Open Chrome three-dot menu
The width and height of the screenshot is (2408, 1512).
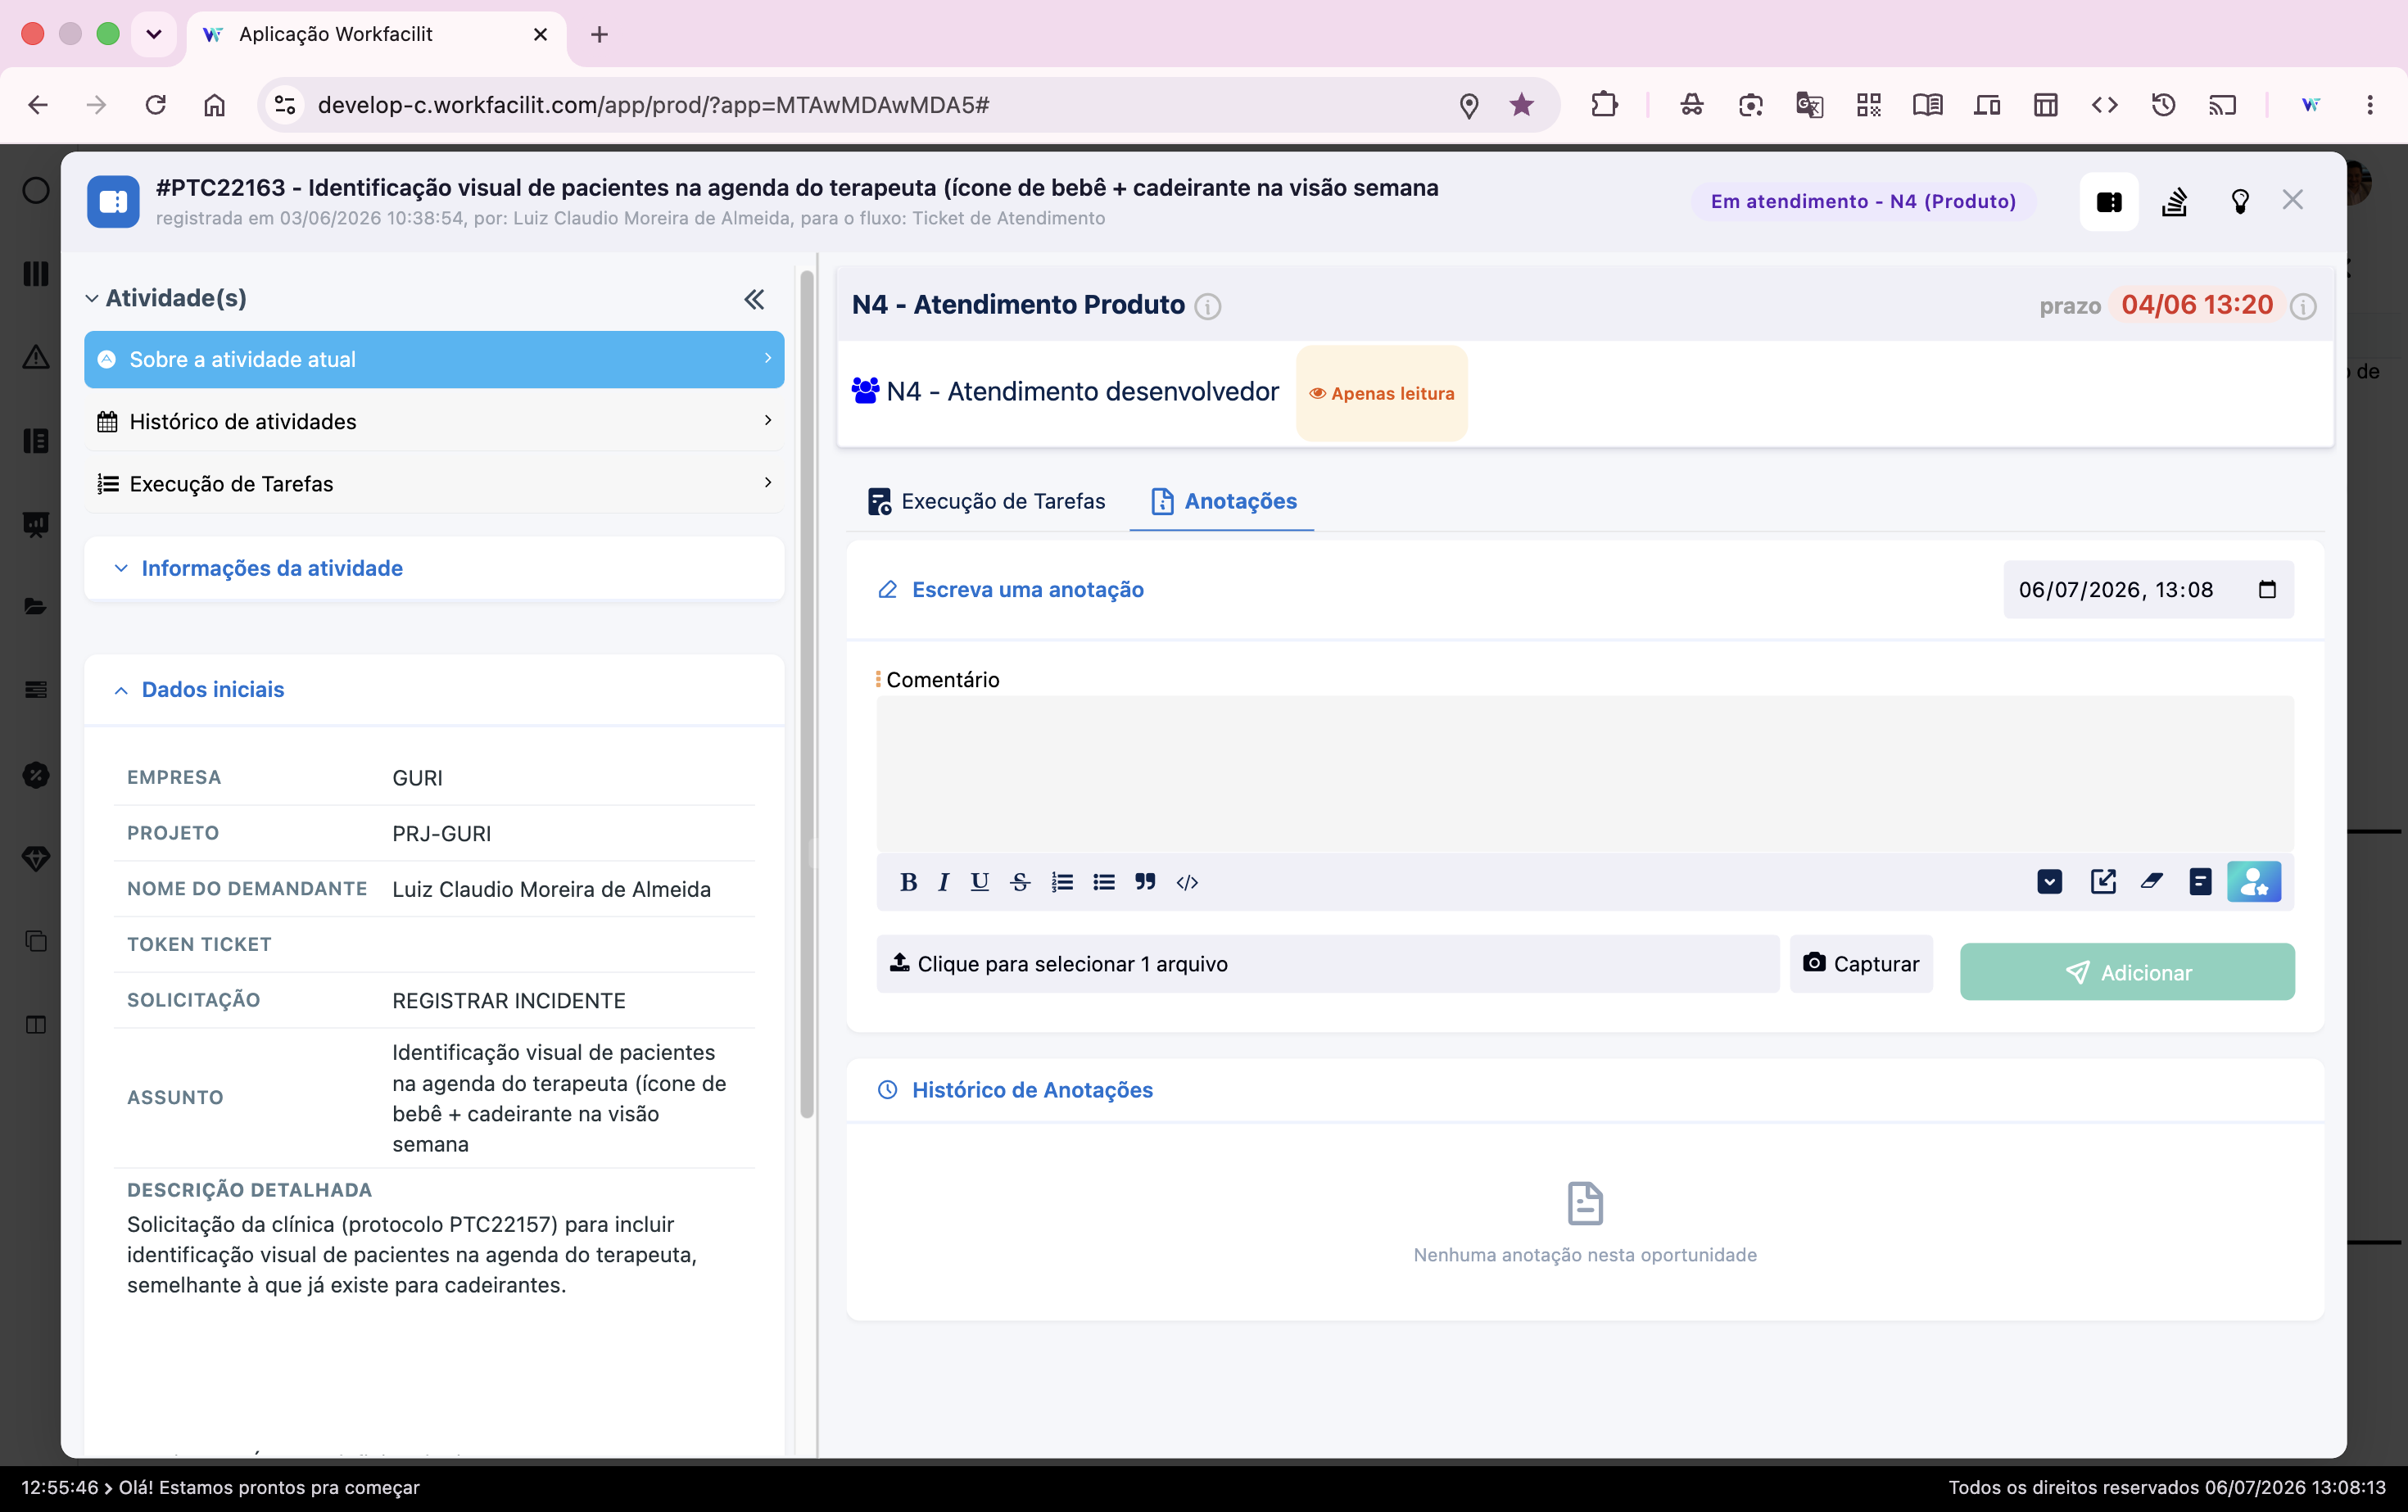point(2369,105)
